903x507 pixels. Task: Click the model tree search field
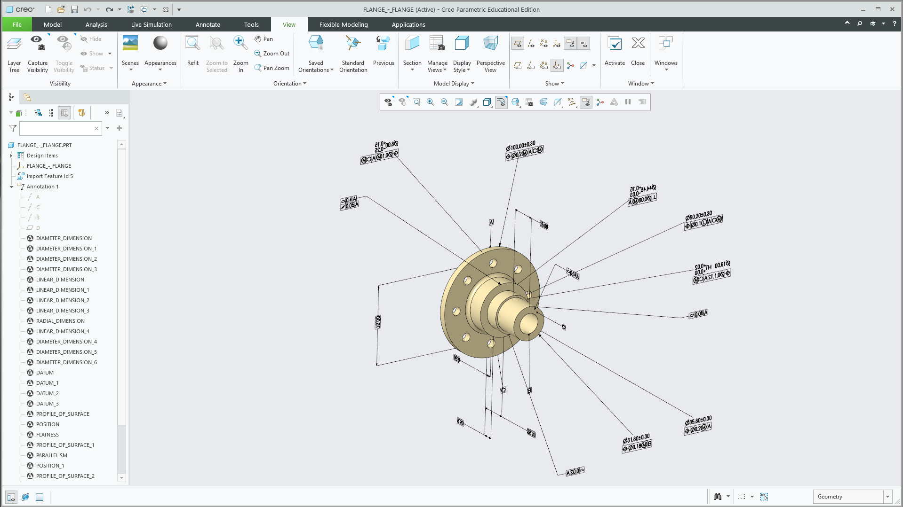coord(56,128)
